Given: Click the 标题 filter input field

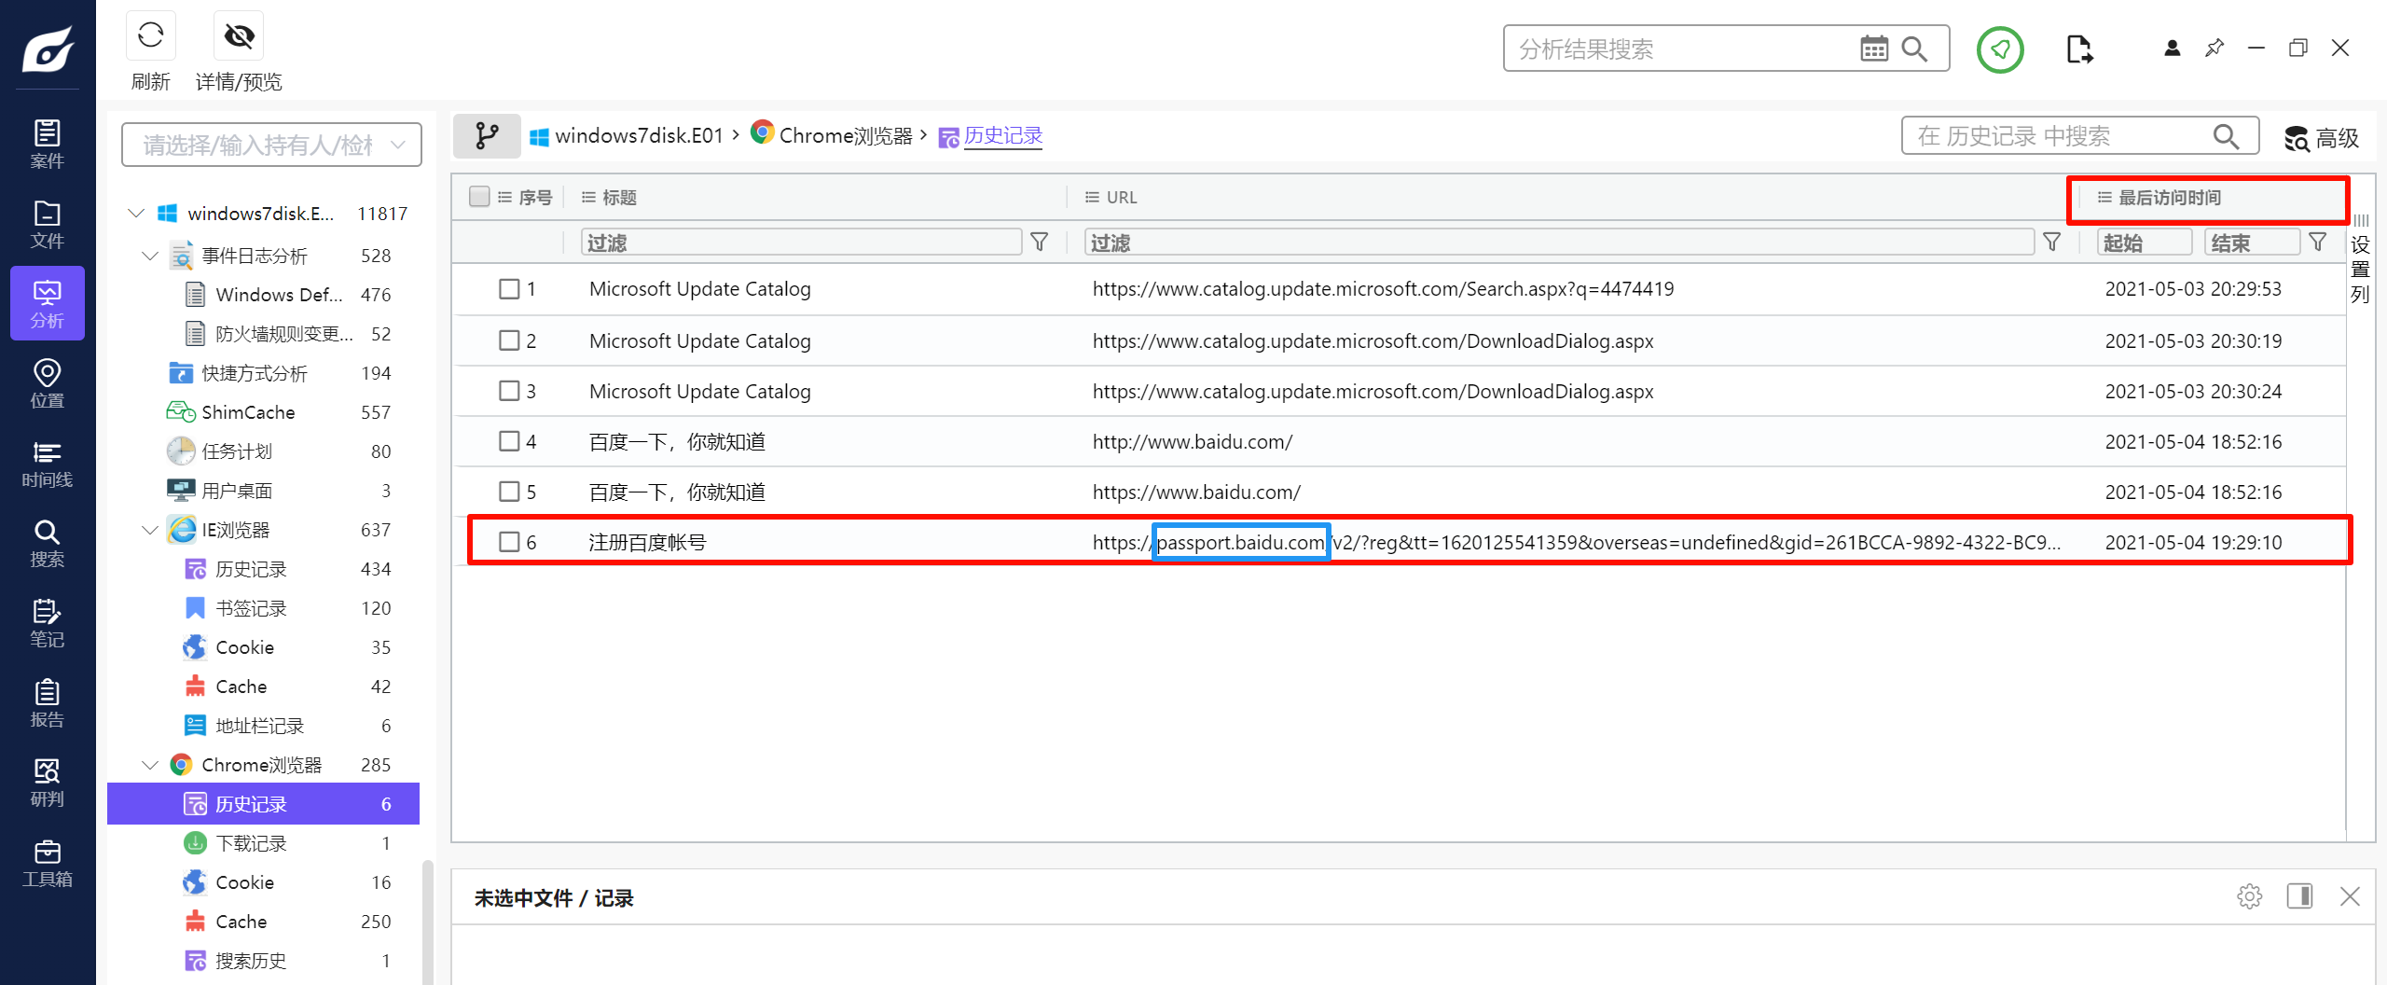Looking at the screenshot, I should point(802,243).
